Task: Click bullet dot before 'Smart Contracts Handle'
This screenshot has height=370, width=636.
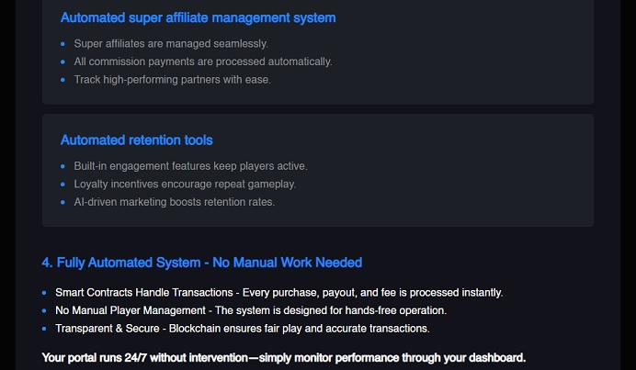Action: [x=44, y=293]
